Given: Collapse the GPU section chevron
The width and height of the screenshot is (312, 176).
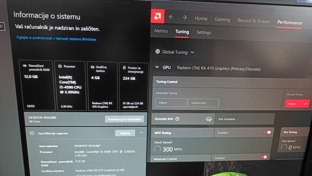Looking at the screenshot, I should tap(157, 67).
